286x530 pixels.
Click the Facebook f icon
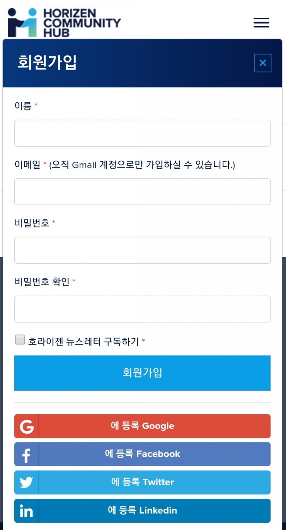(26, 454)
